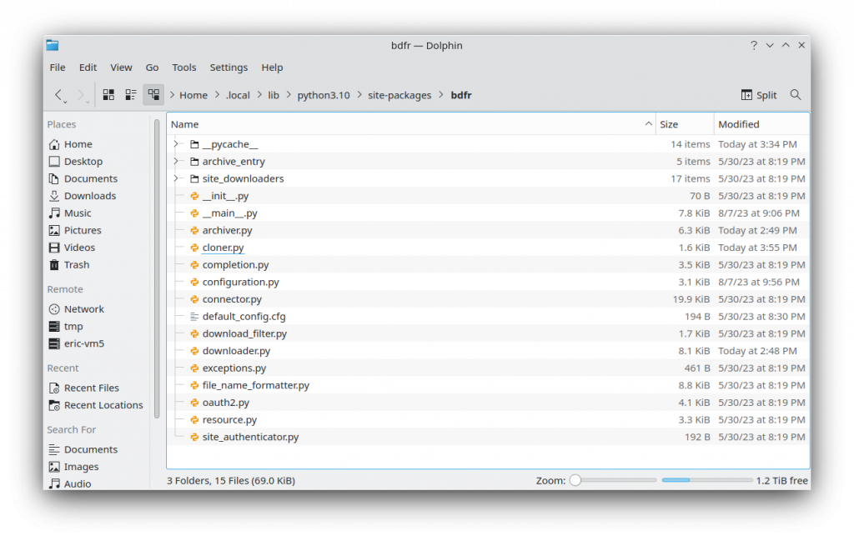Navigate to .local in breadcrumb
The image size is (854, 541).
pos(238,95)
